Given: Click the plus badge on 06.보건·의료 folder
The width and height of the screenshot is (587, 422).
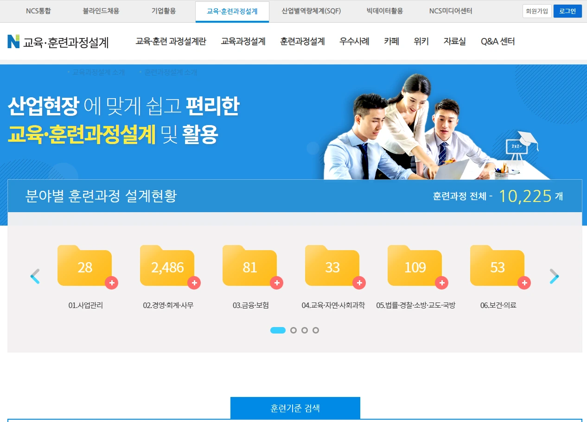Looking at the screenshot, I should [x=524, y=283].
